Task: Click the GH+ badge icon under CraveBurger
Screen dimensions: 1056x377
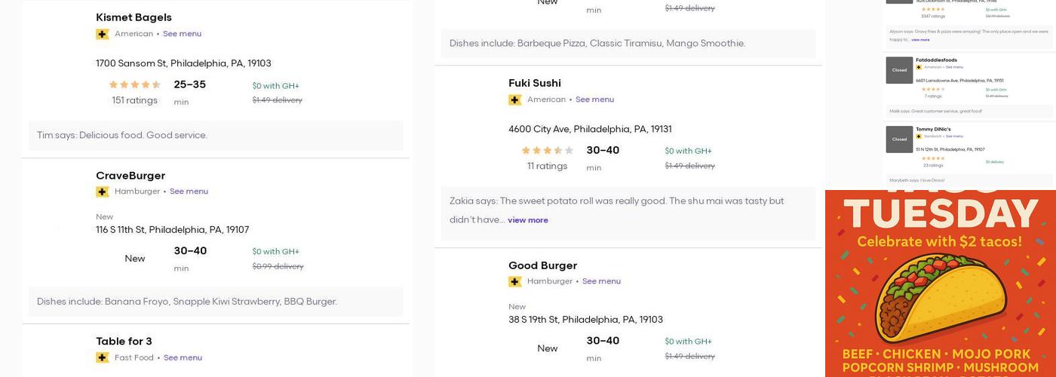Action: (103, 192)
